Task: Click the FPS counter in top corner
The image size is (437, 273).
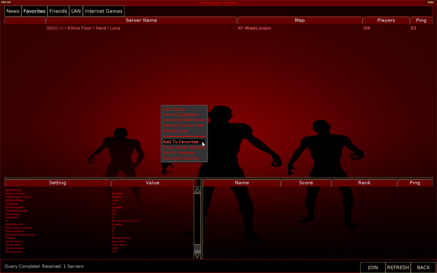Action: [6, 2]
